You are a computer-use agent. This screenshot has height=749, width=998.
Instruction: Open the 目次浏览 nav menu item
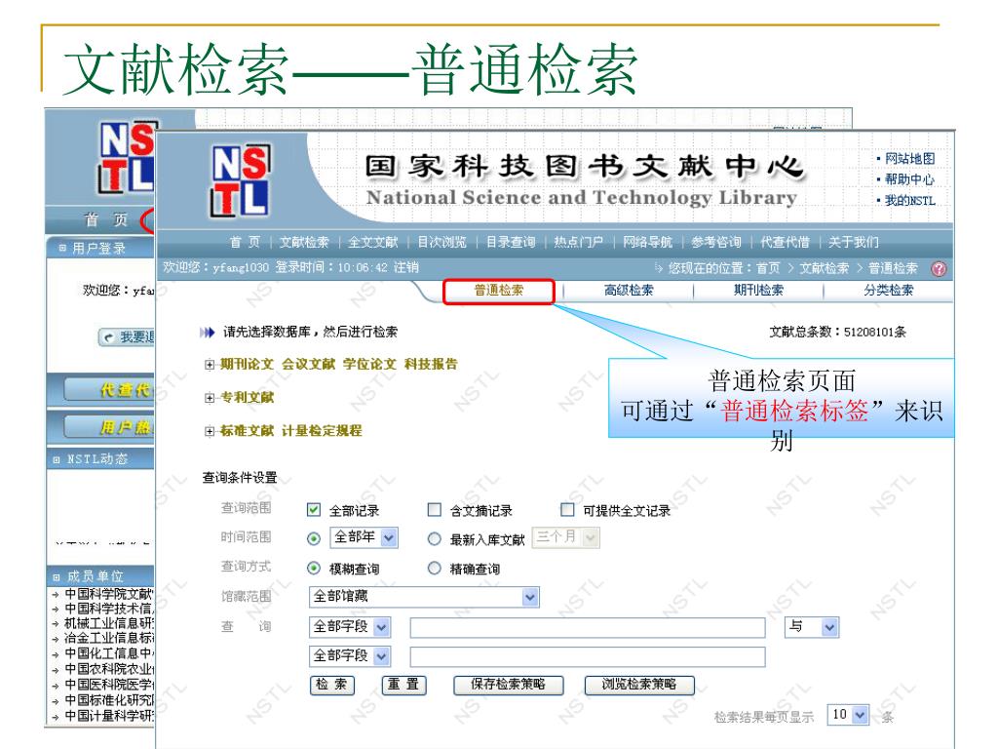click(441, 242)
